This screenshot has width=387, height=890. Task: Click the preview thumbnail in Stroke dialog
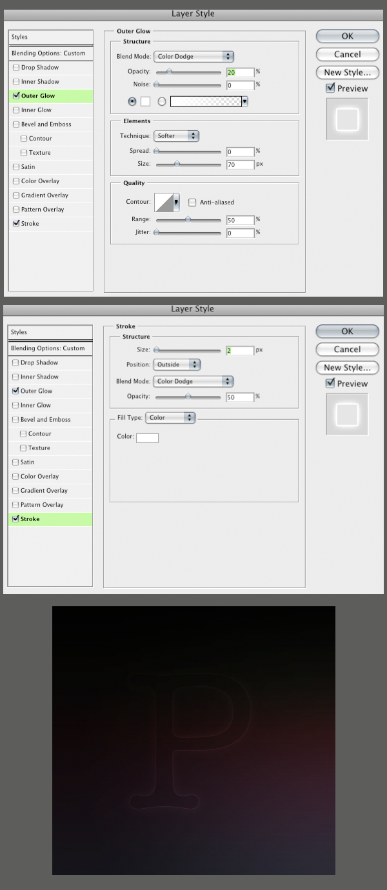click(347, 414)
